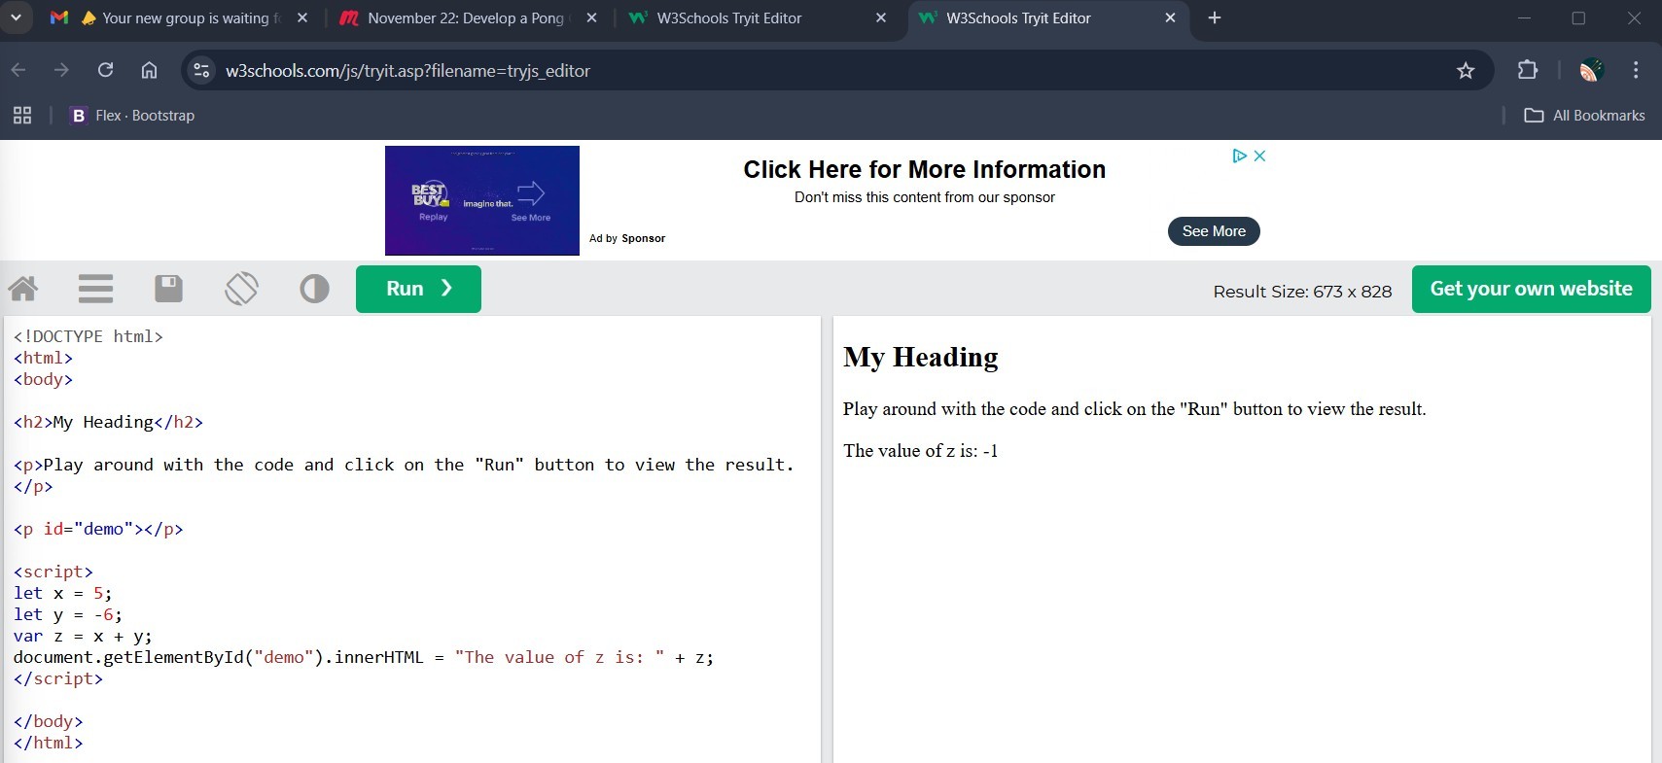The image size is (1662, 763).
Task: Click Replay in the Best Buy ad
Action: point(433,217)
